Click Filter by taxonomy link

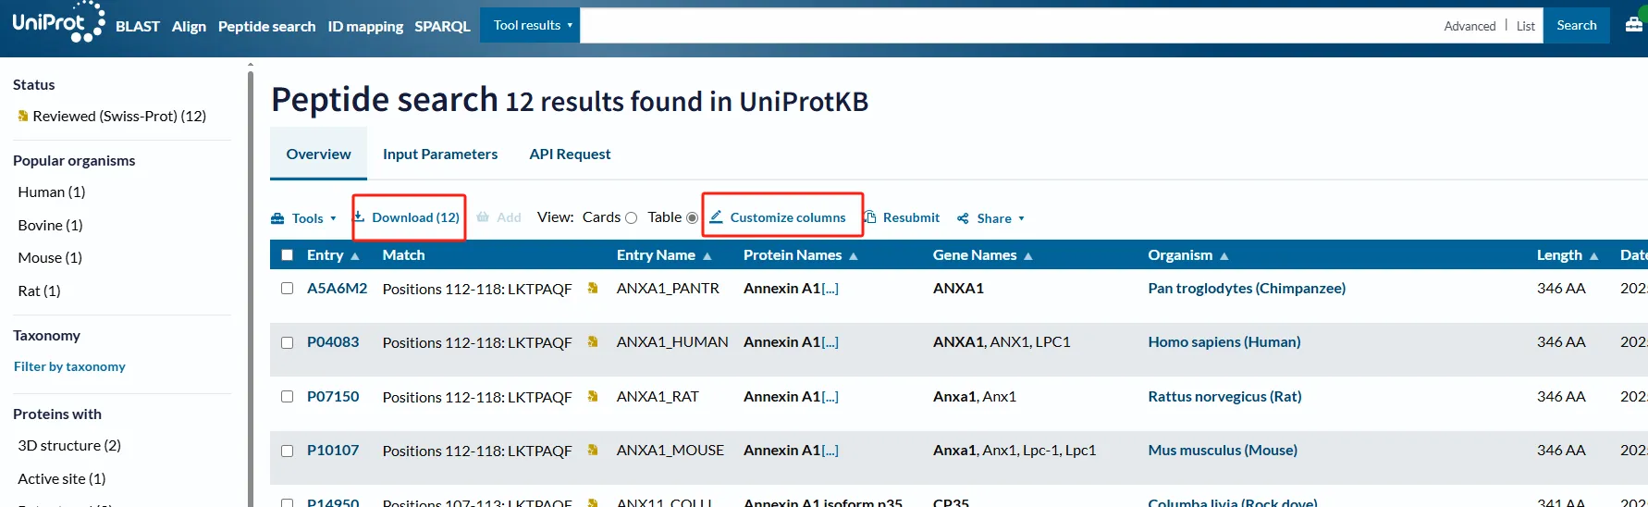[69, 366]
